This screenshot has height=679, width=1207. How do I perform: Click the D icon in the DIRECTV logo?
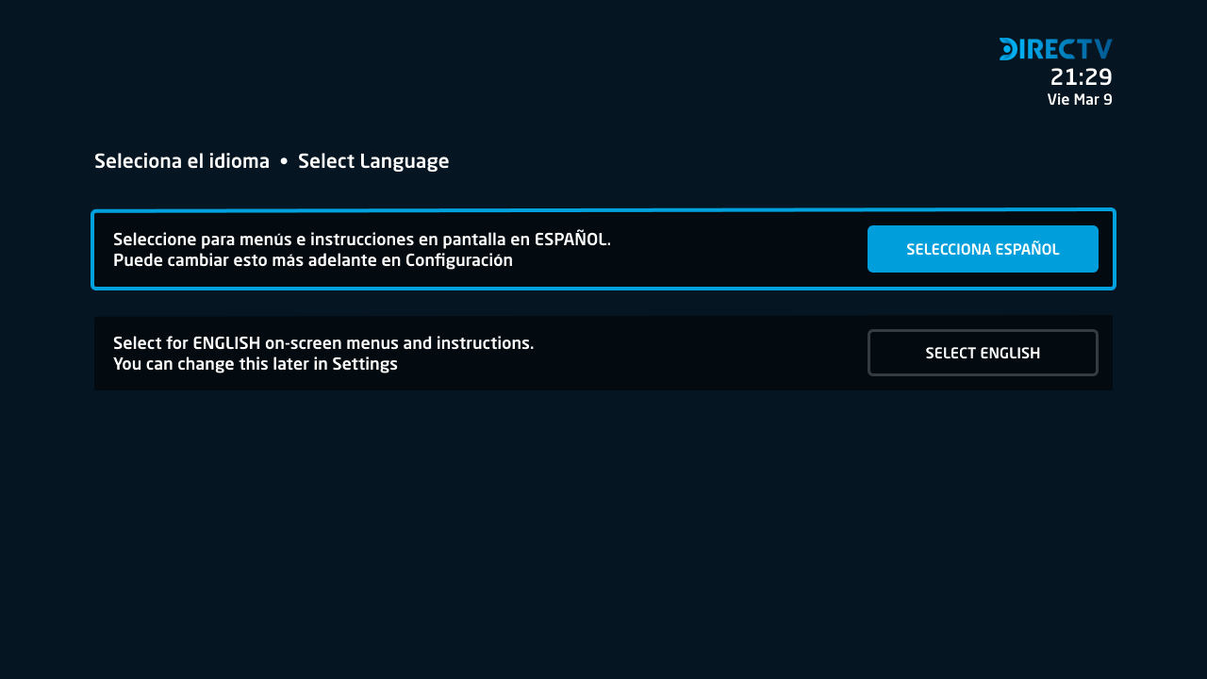(x=1007, y=49)
